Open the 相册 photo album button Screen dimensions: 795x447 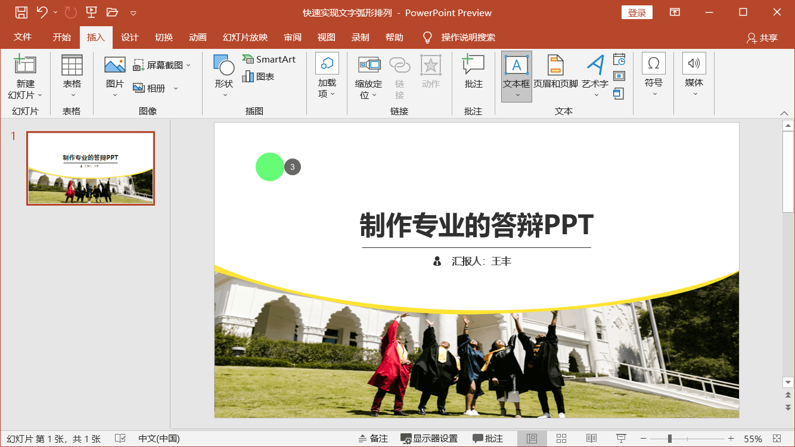coord(150,88)
